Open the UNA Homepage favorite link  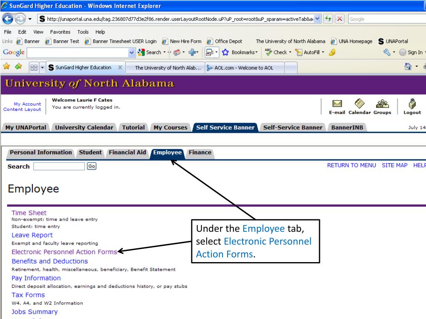(351, 41)
